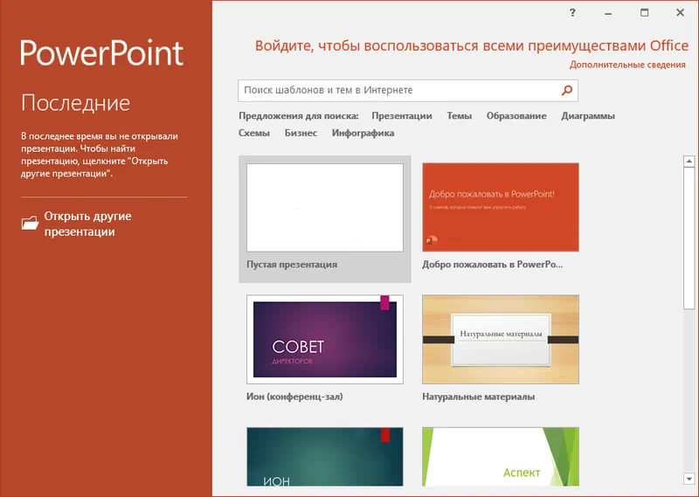Viewport: 699px width, 497px height.
Task: Minimize the PowerPoint window
Action: tap(608, 13)
